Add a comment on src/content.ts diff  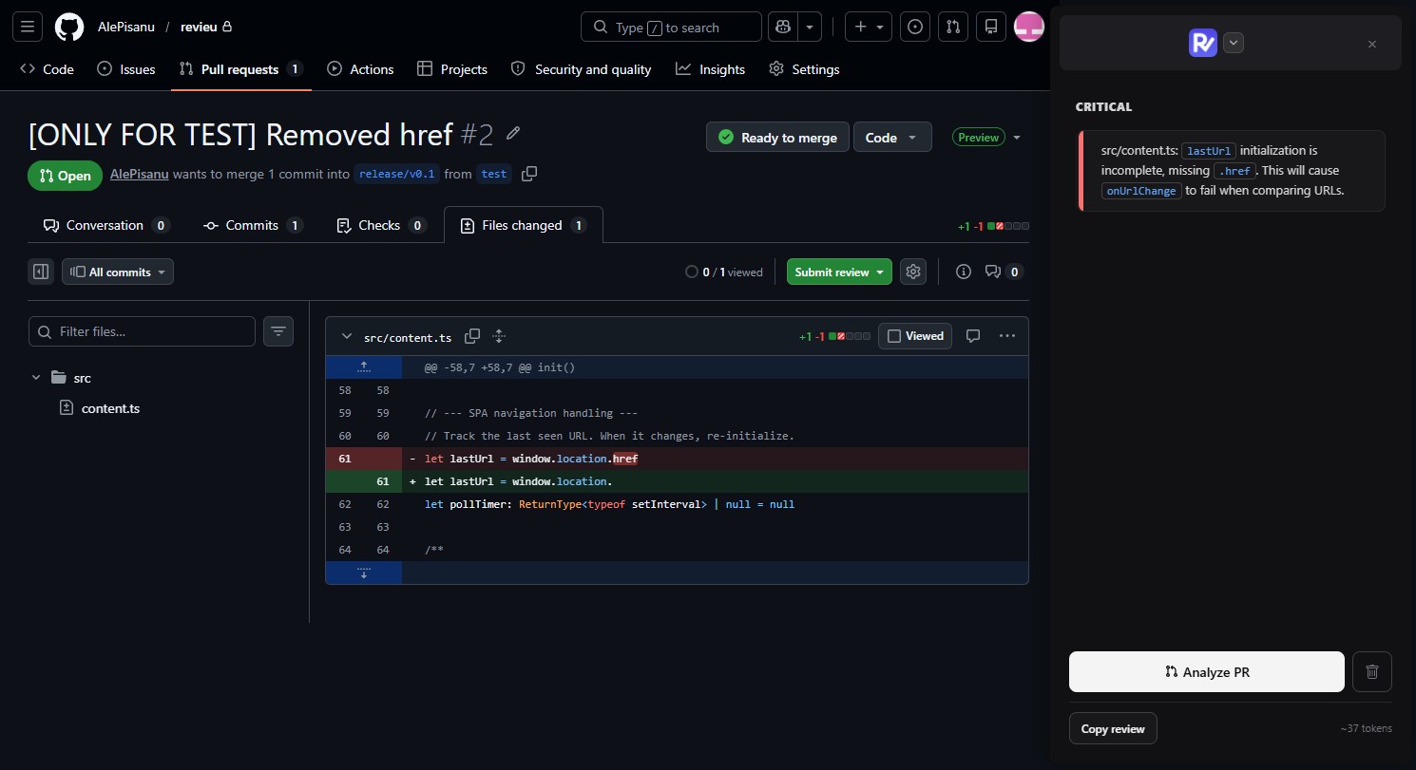pos(973,336)
